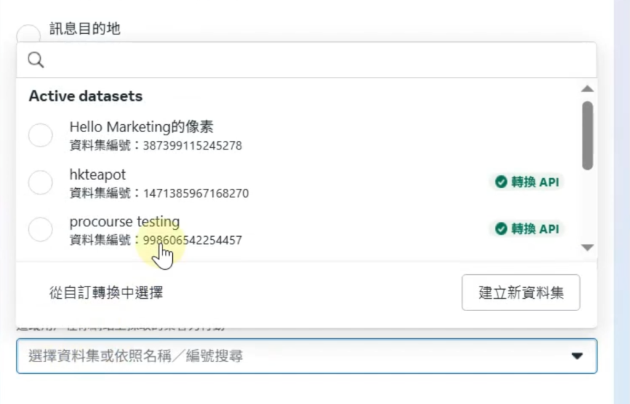The width and height of the screenshot is (630, 404).
Task: Open 從自訂轉換中選擇 option
Action: point(106,293)
